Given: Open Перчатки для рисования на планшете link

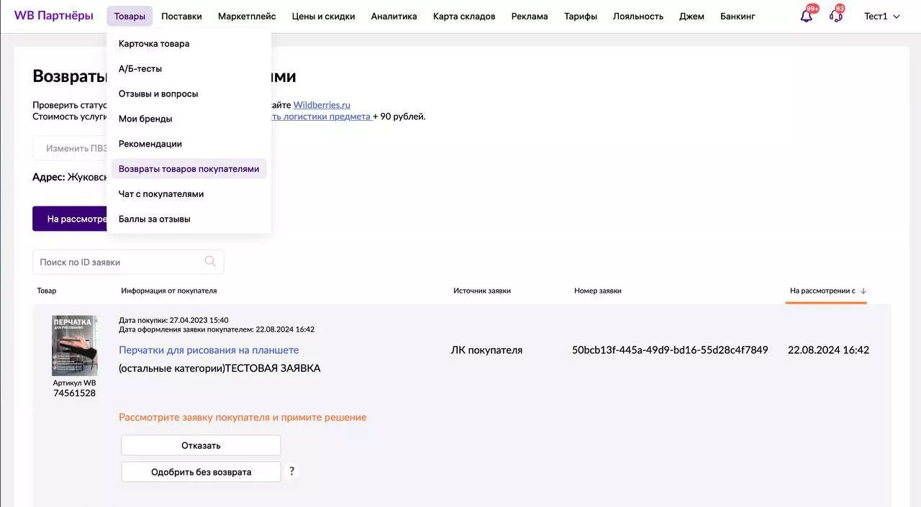Looking at the screenshot, I should (x=209, y=350).
